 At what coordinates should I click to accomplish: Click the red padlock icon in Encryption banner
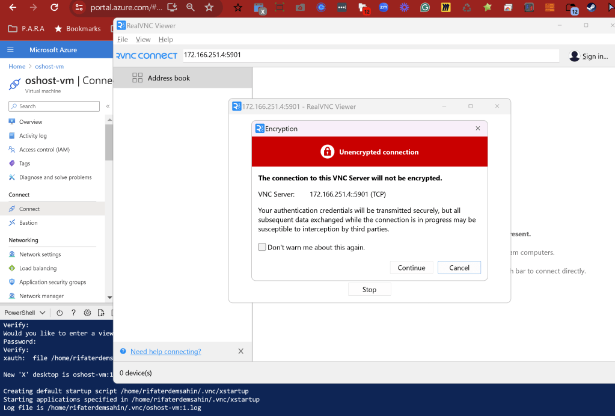[x=327, y=151]
